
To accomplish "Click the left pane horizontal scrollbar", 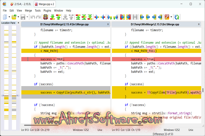I will pyautogui.click(x=41, y=125).
